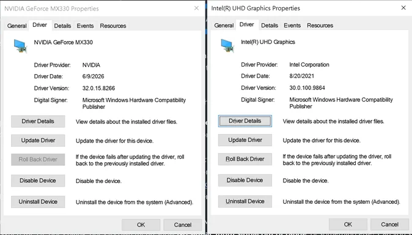Click NVIDIA driver provider value
Viewport: 412px width, 235px height.
click(x=91, y=65)
